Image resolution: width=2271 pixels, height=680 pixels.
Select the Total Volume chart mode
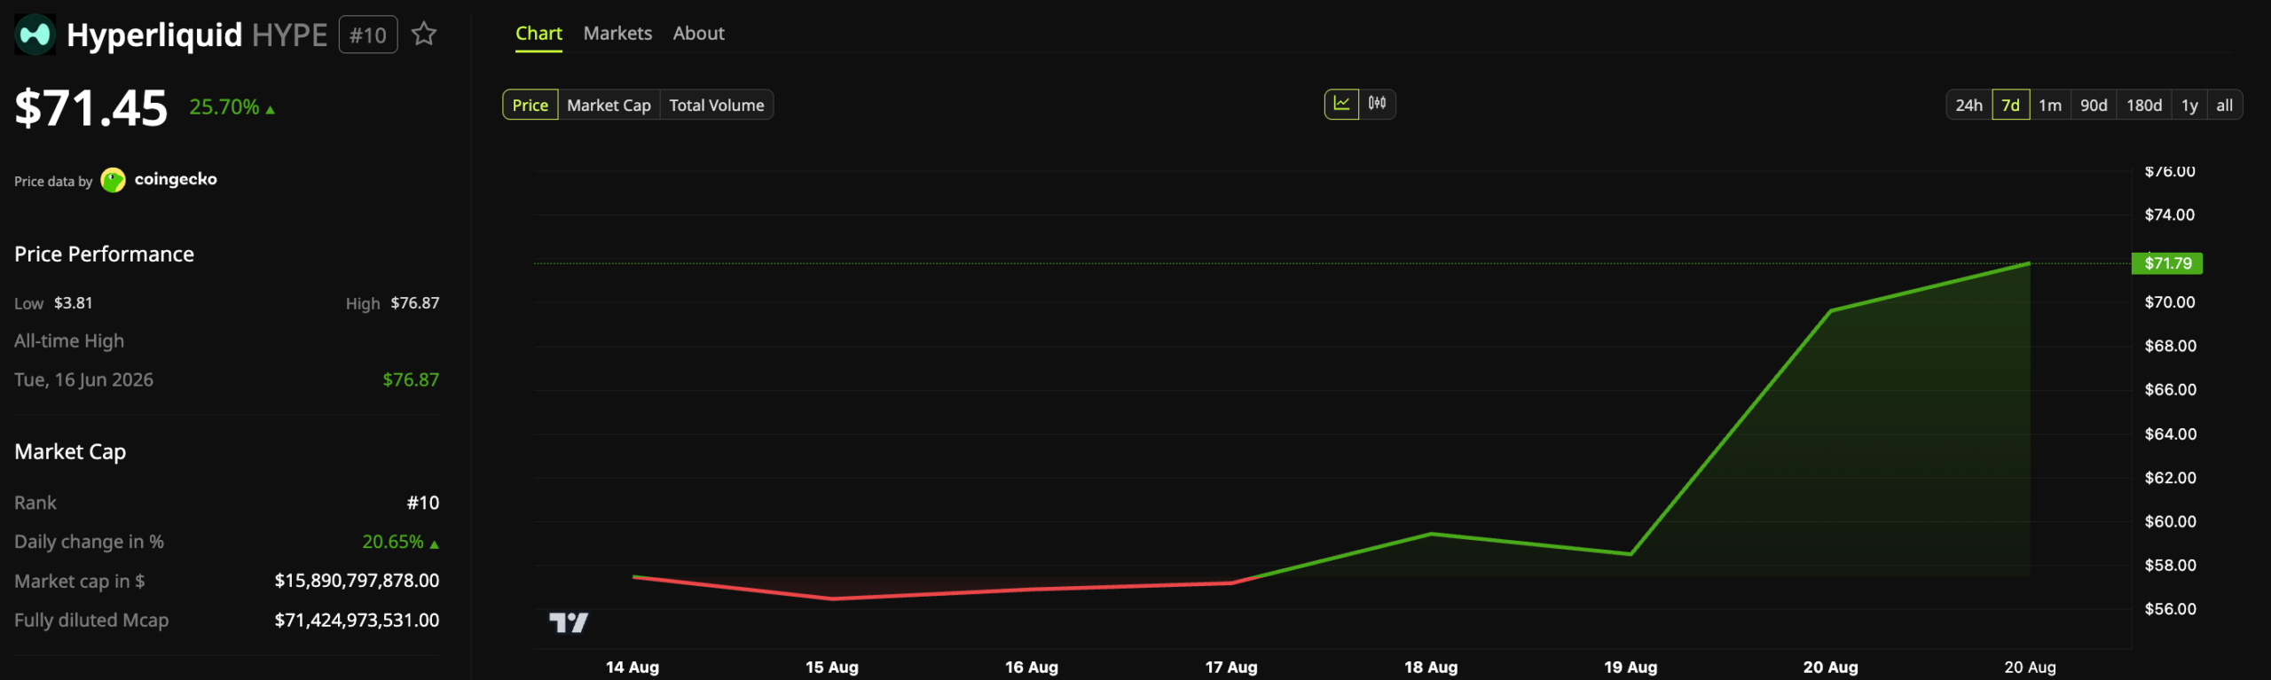pos(717,105)
